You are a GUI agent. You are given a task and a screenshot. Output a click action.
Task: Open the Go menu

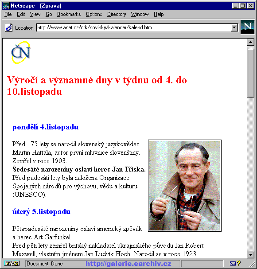click(x=49, y=14)
